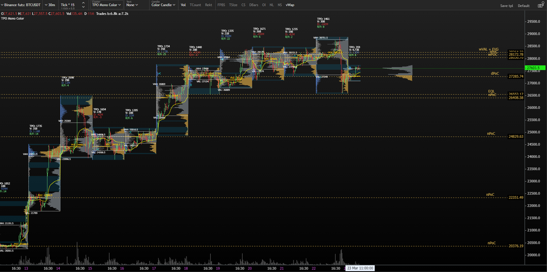This screenshot has height=272, width=547.
Task: Toggle the NL indicator
Action: point(272,5)
